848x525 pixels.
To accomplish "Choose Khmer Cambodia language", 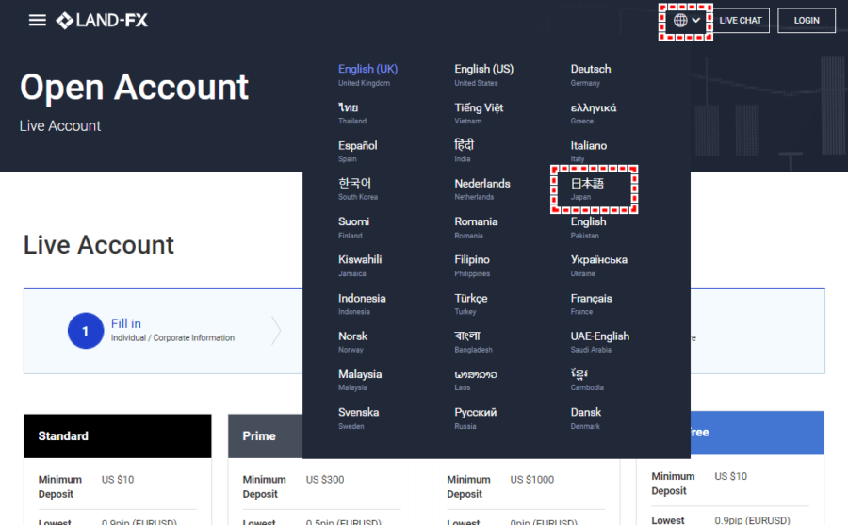I will (587, 380).
